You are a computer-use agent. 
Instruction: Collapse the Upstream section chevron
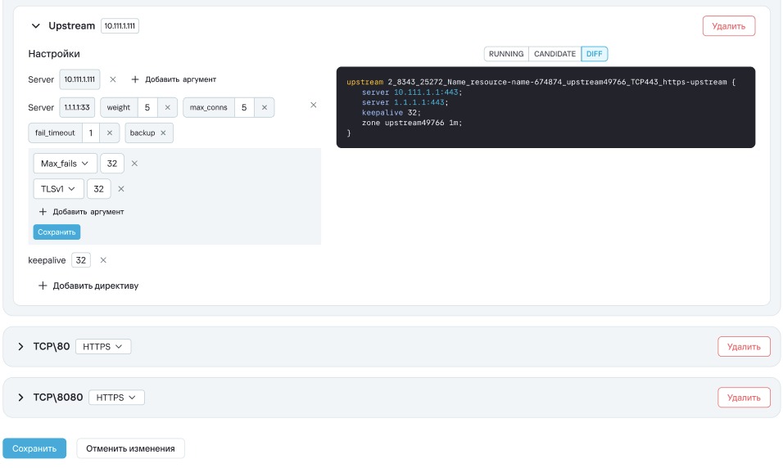point(35,26)
